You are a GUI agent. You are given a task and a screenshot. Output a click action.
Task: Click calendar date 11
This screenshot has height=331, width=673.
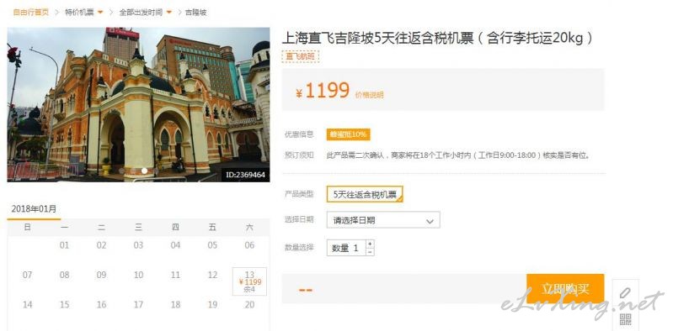(175, 275)
